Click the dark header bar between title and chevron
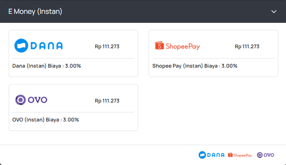 pos(166,12)
